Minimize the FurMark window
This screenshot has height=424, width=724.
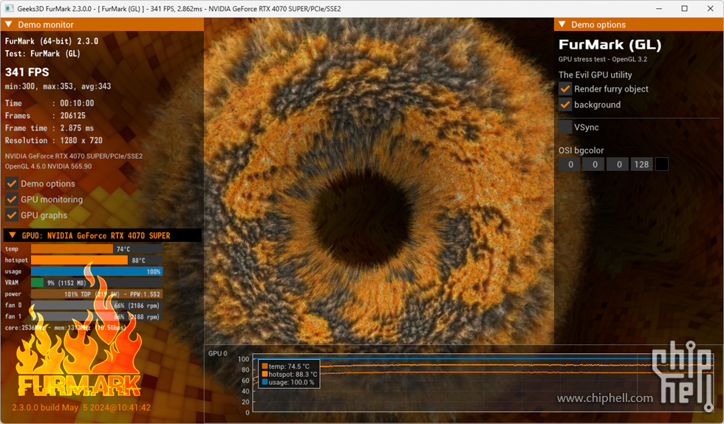click(x=659, y=9)
